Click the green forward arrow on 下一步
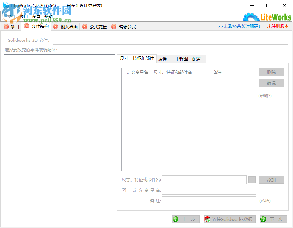Viewport: 293px width, 228px height. pos(264,219)
